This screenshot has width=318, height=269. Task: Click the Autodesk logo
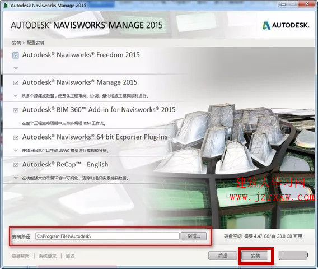(286, 25)
